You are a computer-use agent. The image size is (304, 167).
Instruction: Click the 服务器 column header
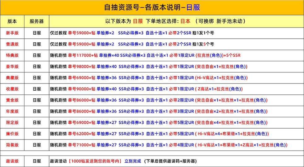pos(36,21)
